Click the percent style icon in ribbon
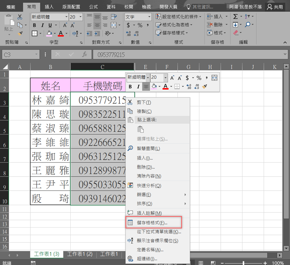The width and height of the screenshot is (290, 265). pyautogui.click(x=140, y=25)
